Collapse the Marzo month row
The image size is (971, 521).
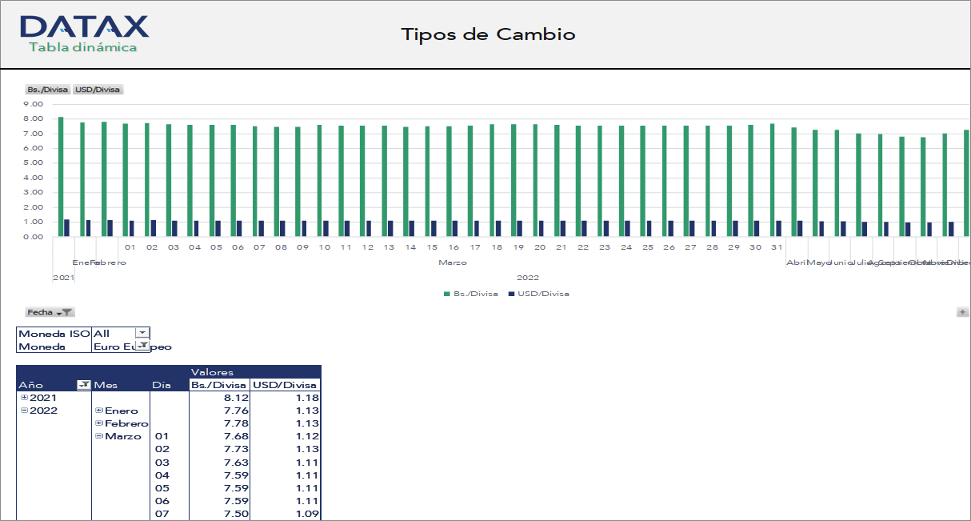98,436
